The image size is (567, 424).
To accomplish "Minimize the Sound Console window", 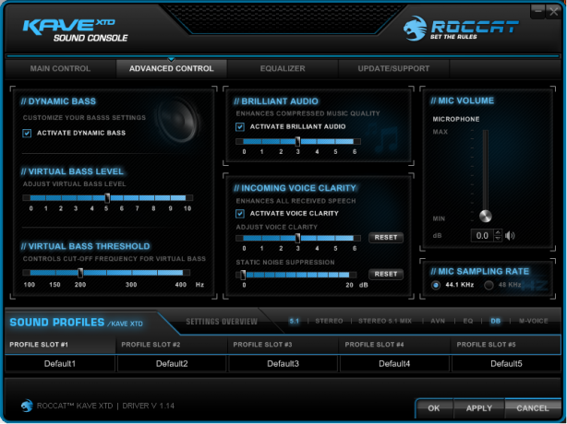I will [537, 11].
